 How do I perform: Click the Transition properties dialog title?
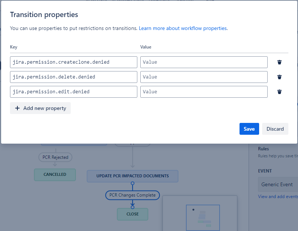44,15
